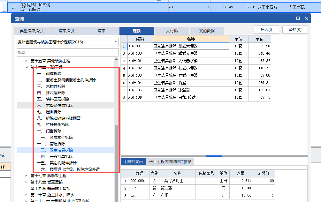Image resolution: width=321 pixels, height=202 pixels.
Task: Collapse 第十六章 拆除工程 tree node
Action: (26, 67)
